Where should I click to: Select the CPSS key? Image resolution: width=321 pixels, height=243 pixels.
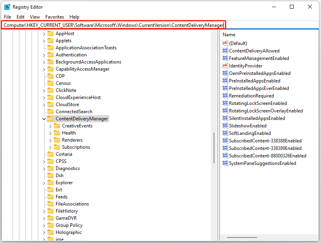coord(61,161)
